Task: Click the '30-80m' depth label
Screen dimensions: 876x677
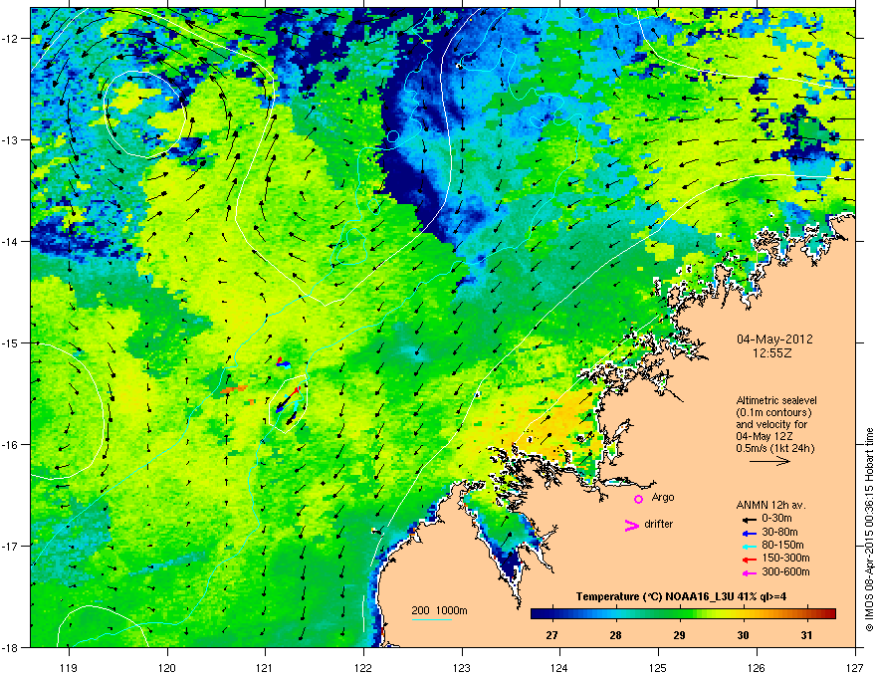Action: (779, 532)
